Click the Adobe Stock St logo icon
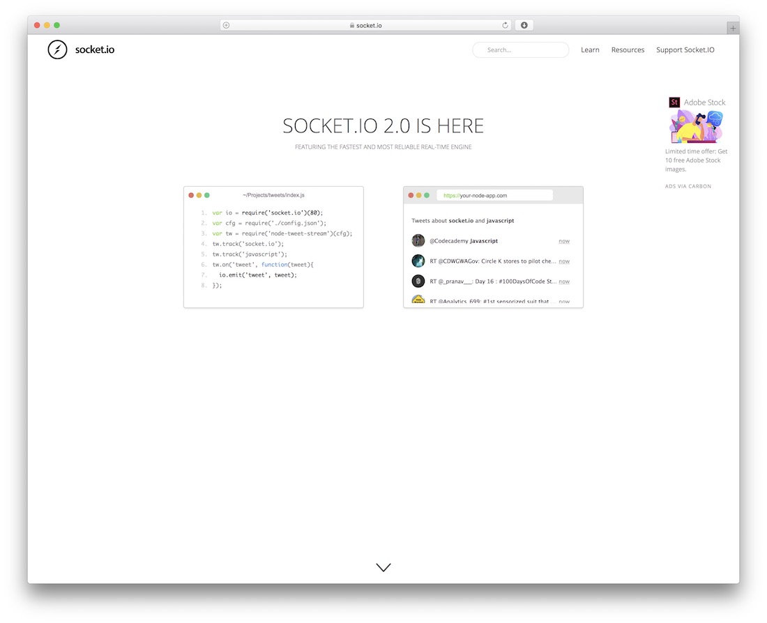The image size is (767, 623). [x=674, y=102]
